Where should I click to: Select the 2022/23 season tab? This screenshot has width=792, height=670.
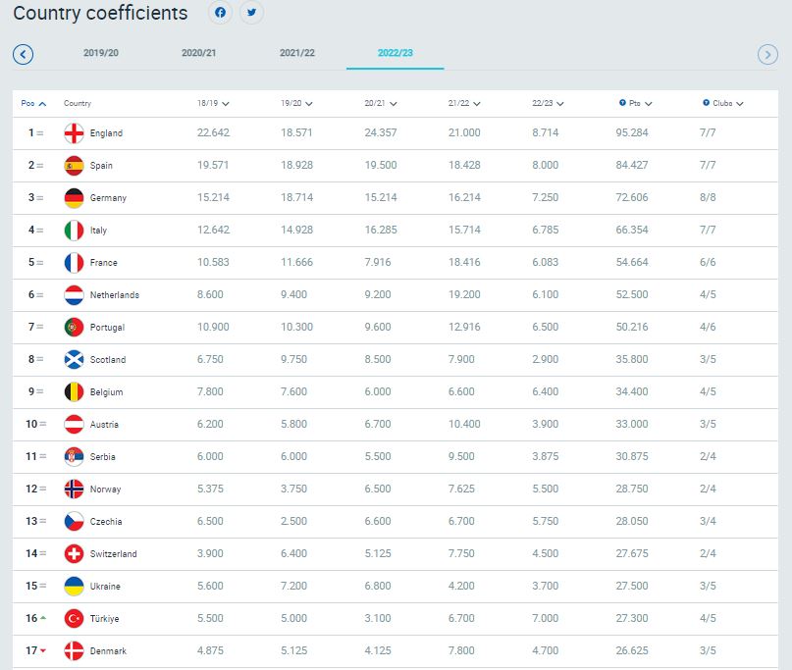click(395, 53)
